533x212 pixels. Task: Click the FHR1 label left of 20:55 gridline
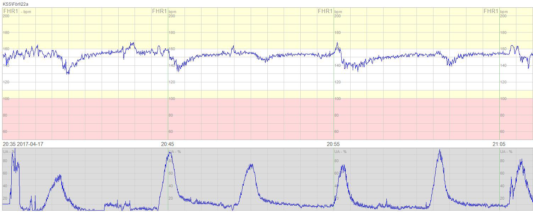point(325,11)
